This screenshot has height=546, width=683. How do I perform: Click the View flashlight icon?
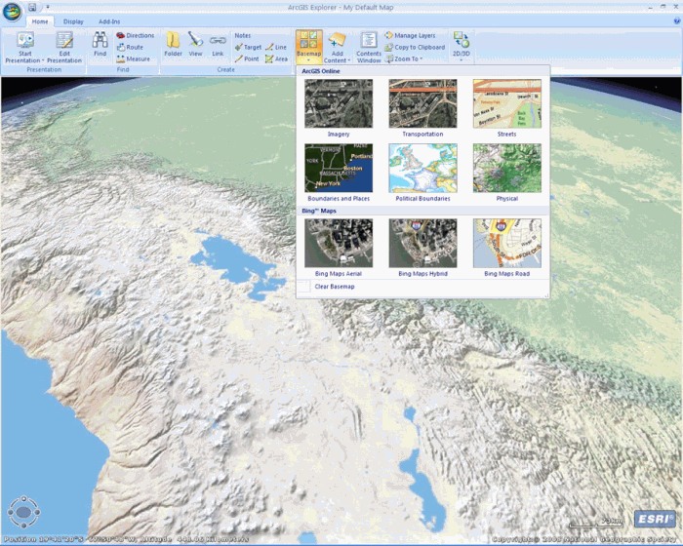click(195, 40)
